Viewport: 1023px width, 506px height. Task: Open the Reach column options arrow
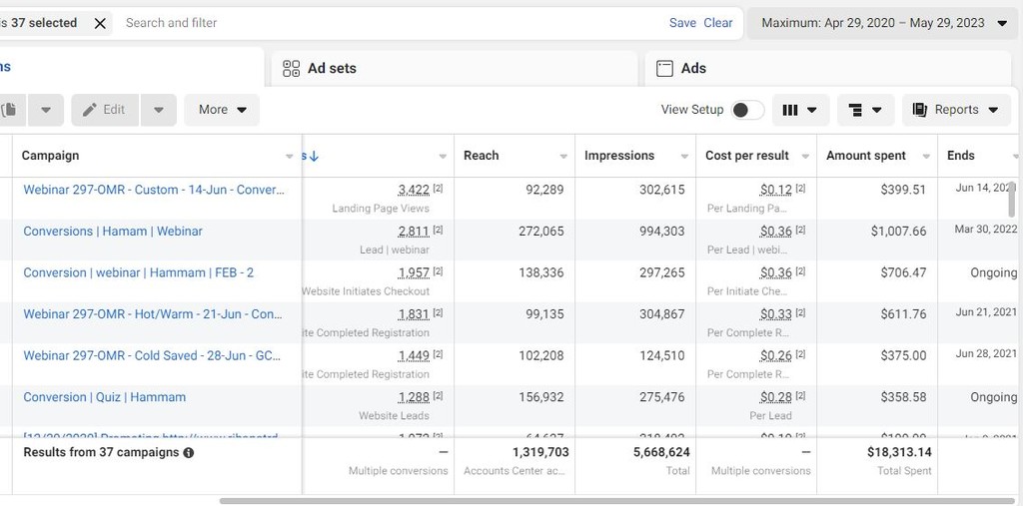point(563,157)
